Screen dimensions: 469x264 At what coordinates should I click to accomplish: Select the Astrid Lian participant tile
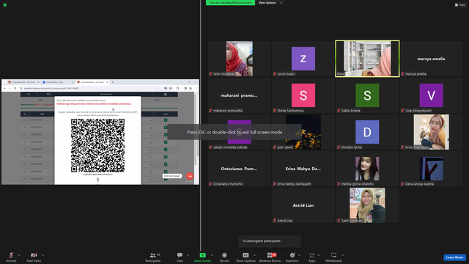[303, 205]
